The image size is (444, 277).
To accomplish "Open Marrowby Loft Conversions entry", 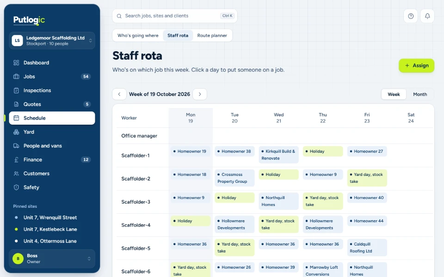I will [x=323, y=270].
